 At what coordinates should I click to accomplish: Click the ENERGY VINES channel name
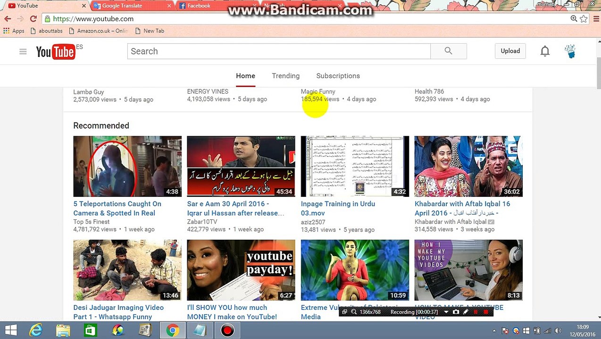point(208,91)
